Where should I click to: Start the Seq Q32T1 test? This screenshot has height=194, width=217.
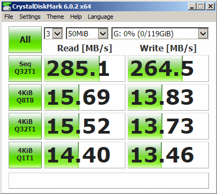pyautogui.click(x=25, y=68)
